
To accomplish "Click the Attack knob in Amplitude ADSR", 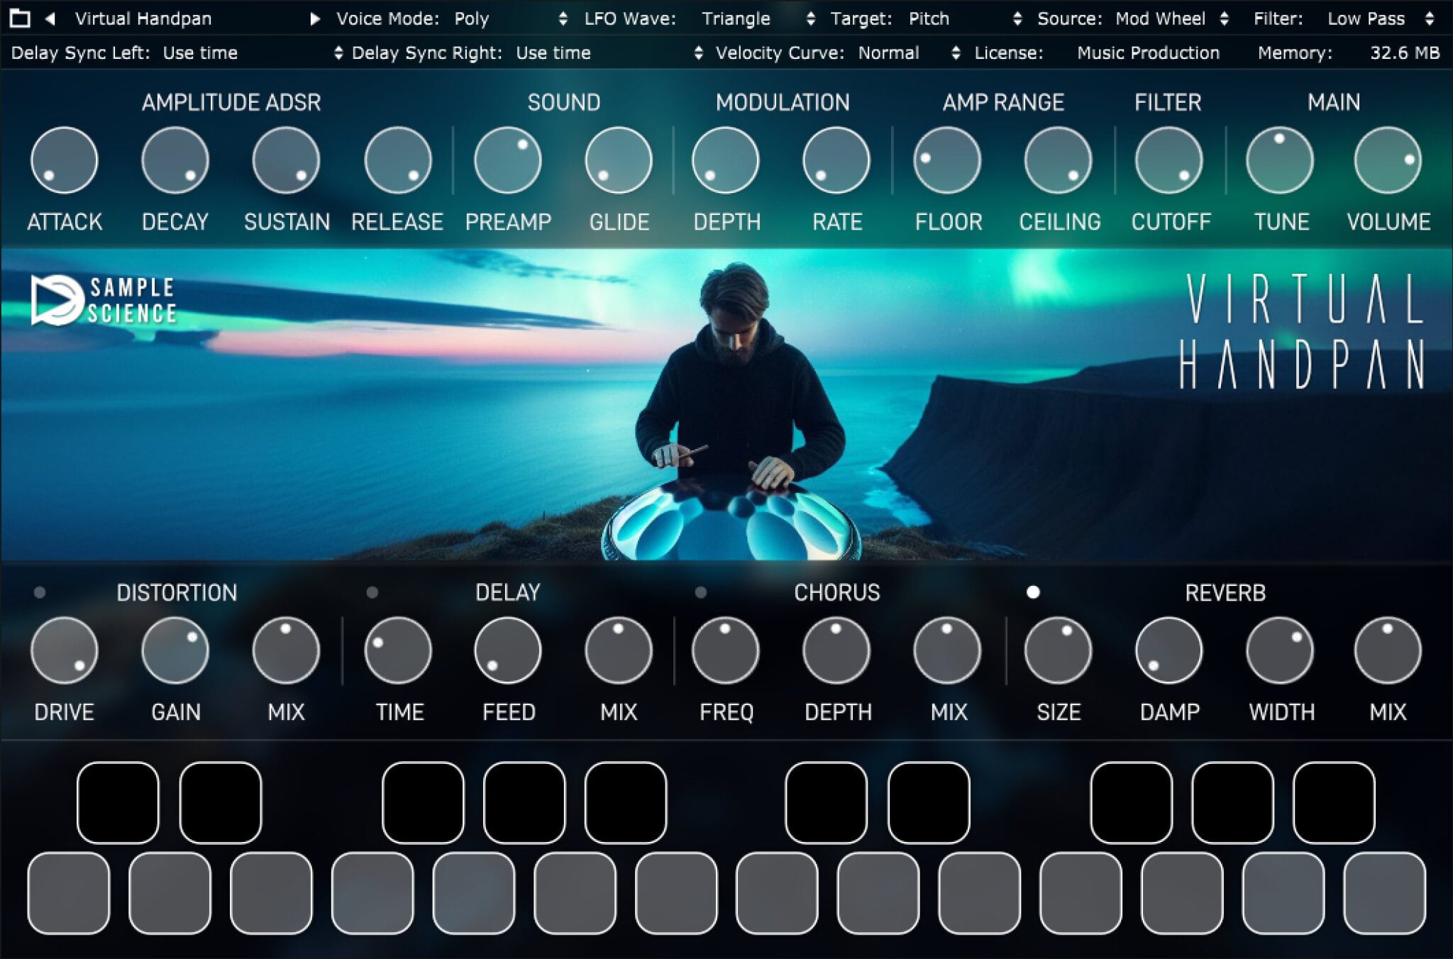I will [65, 160].
